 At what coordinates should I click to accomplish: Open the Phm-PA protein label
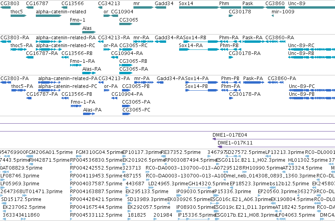pos(231,86)
